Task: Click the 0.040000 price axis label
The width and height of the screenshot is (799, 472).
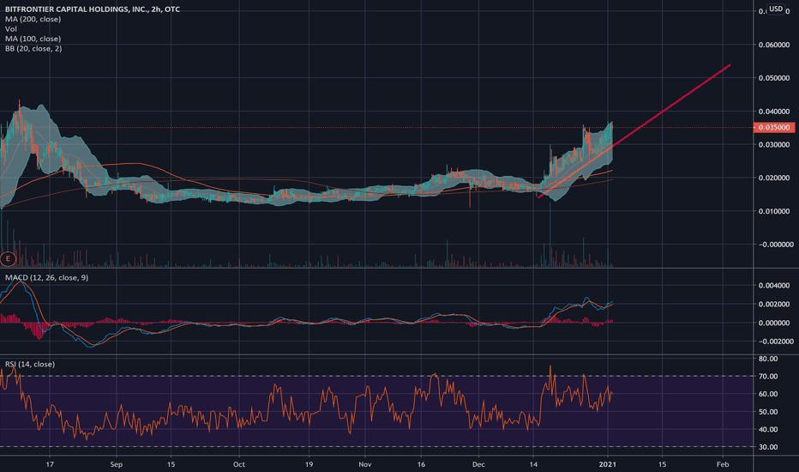Action: [774, 112]
